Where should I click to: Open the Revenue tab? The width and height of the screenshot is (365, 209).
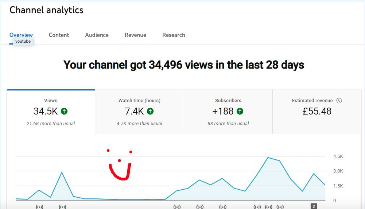135,35
